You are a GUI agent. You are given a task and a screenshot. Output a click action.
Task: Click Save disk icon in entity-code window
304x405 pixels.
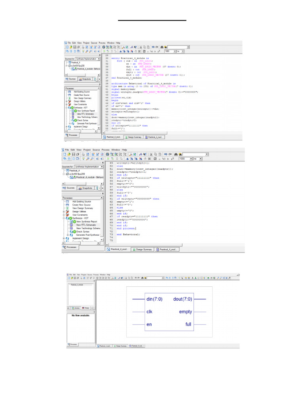pos(74,47)
